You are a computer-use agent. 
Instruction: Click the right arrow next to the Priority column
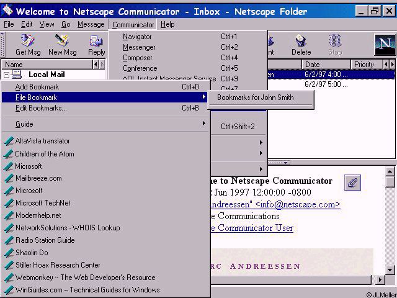pos(392,65)
